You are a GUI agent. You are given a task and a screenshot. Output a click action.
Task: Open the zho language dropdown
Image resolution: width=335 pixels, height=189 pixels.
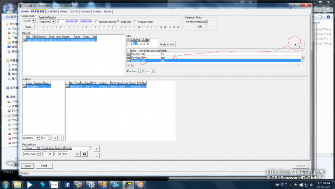(153, 71)
